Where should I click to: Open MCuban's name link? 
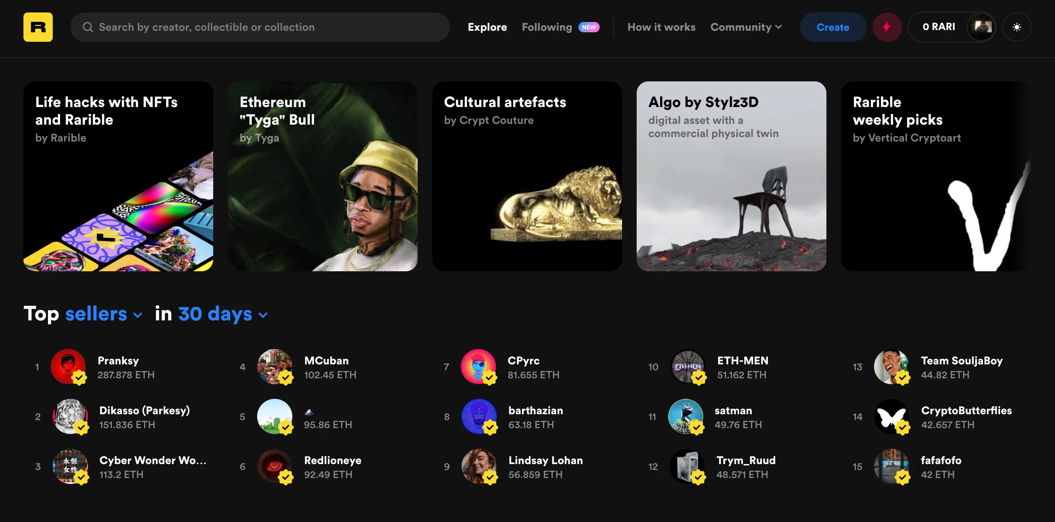[326, 361]
